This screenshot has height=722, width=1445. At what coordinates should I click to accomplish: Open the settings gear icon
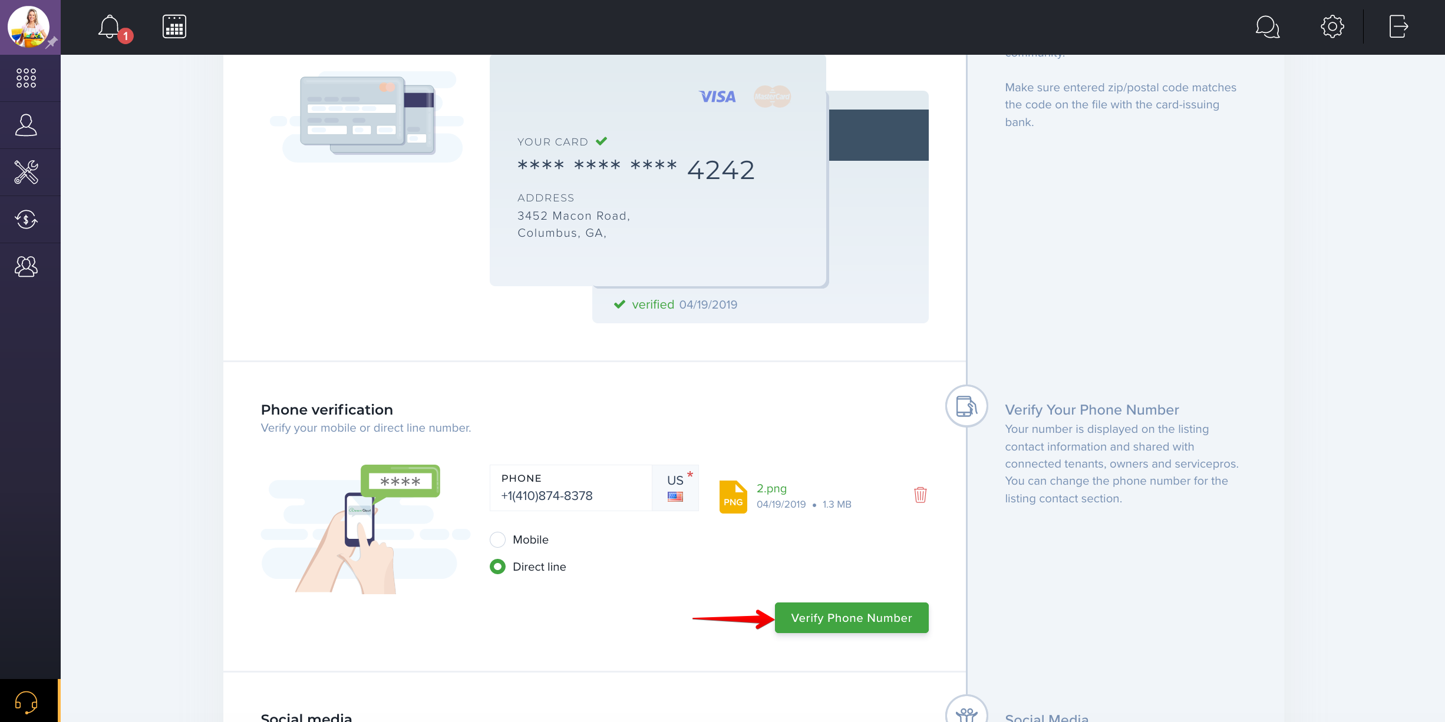(1332, 27)
